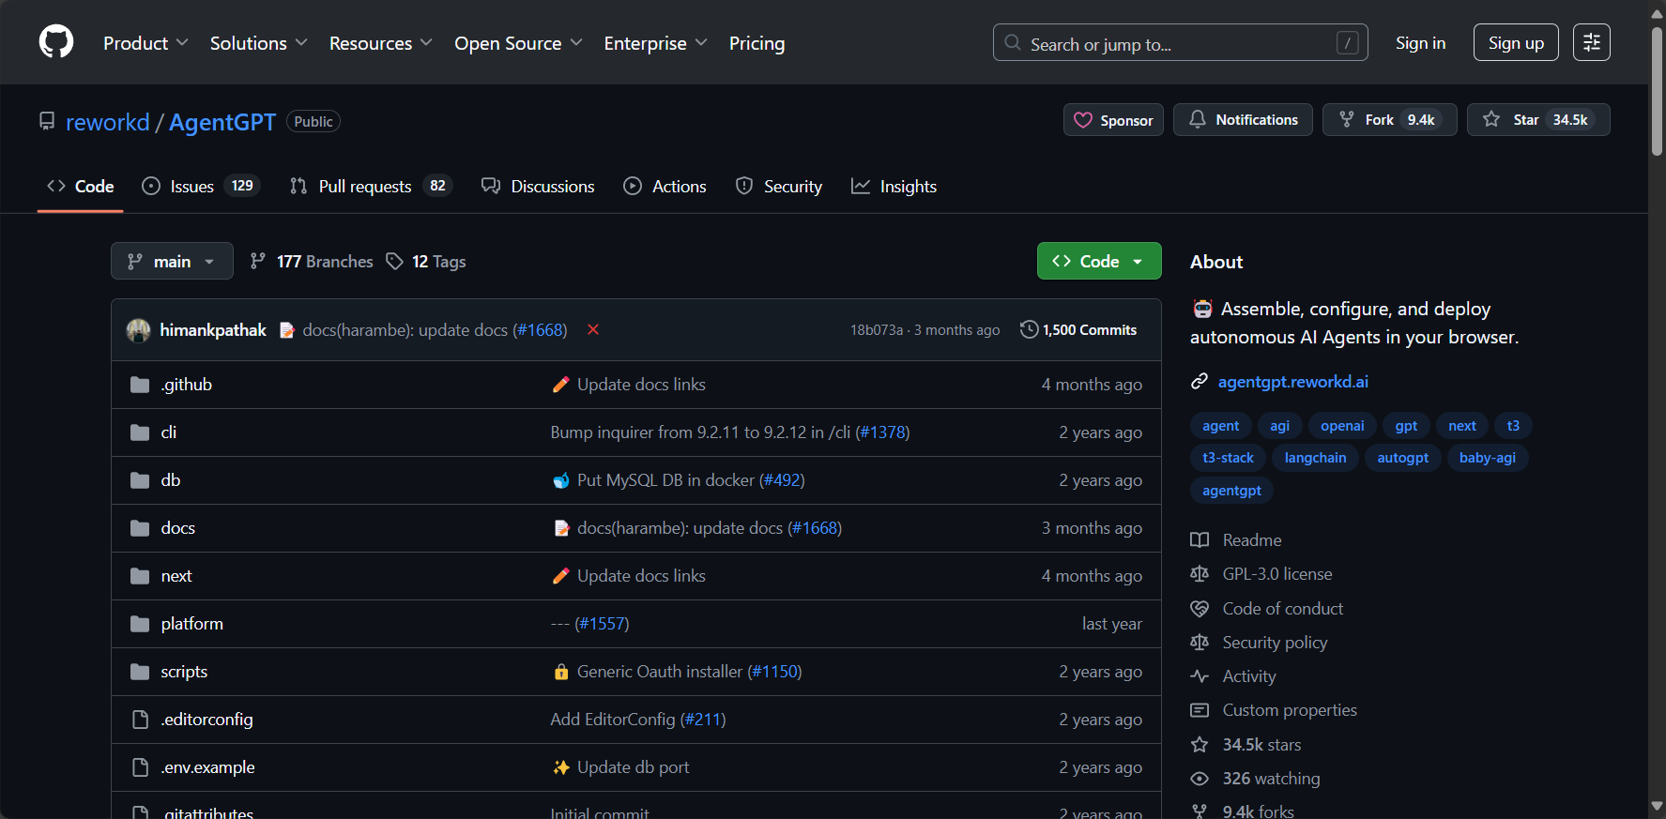1666x819 pixels.
Task: Open the Actions tab
Action: pos(665,186)
